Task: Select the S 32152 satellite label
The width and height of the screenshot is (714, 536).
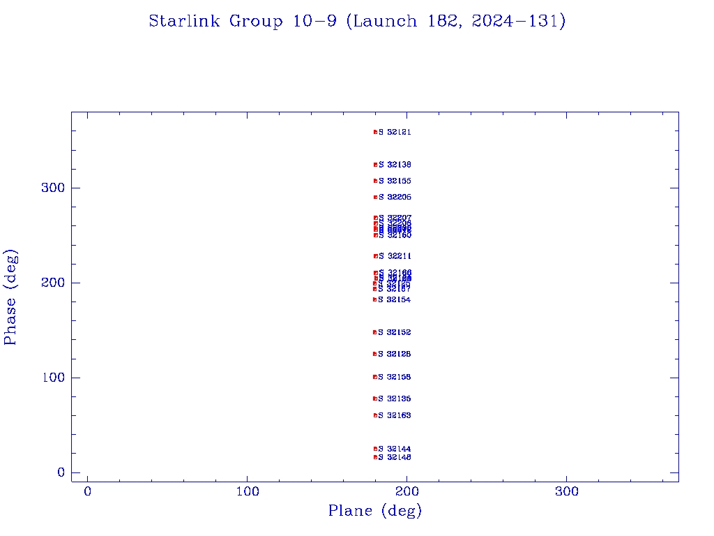Action: [395, 332]
